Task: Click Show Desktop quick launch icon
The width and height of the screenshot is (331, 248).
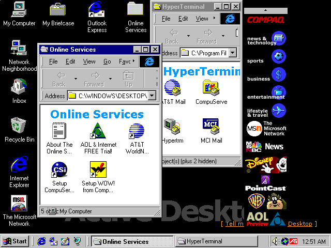Action: tap(65, 241)
